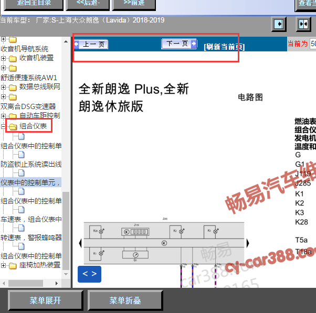This screenshot has width=316, height=313.
Task: Expand 自动车距控制 folder node
Action: 3,116
